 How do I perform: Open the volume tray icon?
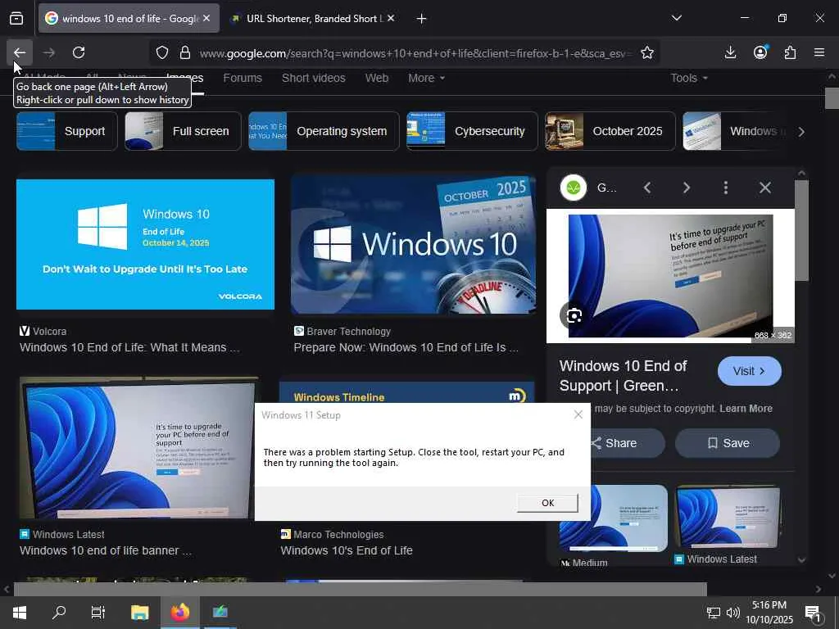733,613
